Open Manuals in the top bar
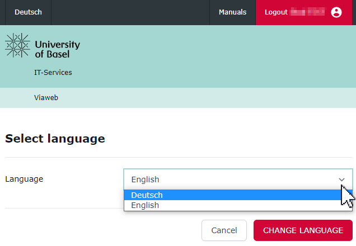Viewport: 356px width, 246px height. [x=232, y=12]
